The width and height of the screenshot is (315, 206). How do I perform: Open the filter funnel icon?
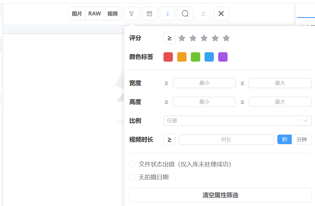click(x=131, y=14)
